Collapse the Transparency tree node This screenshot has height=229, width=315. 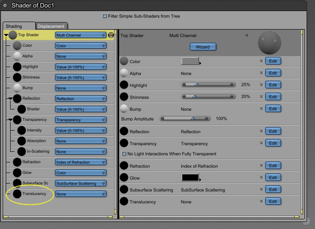point(11,120)
